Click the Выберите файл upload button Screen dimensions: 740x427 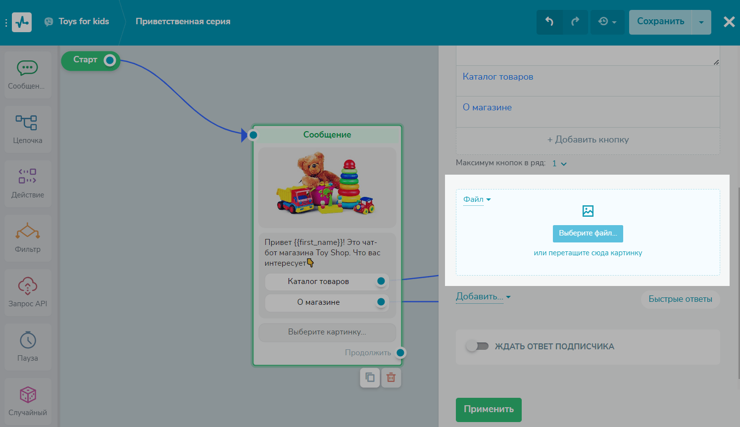588,234
